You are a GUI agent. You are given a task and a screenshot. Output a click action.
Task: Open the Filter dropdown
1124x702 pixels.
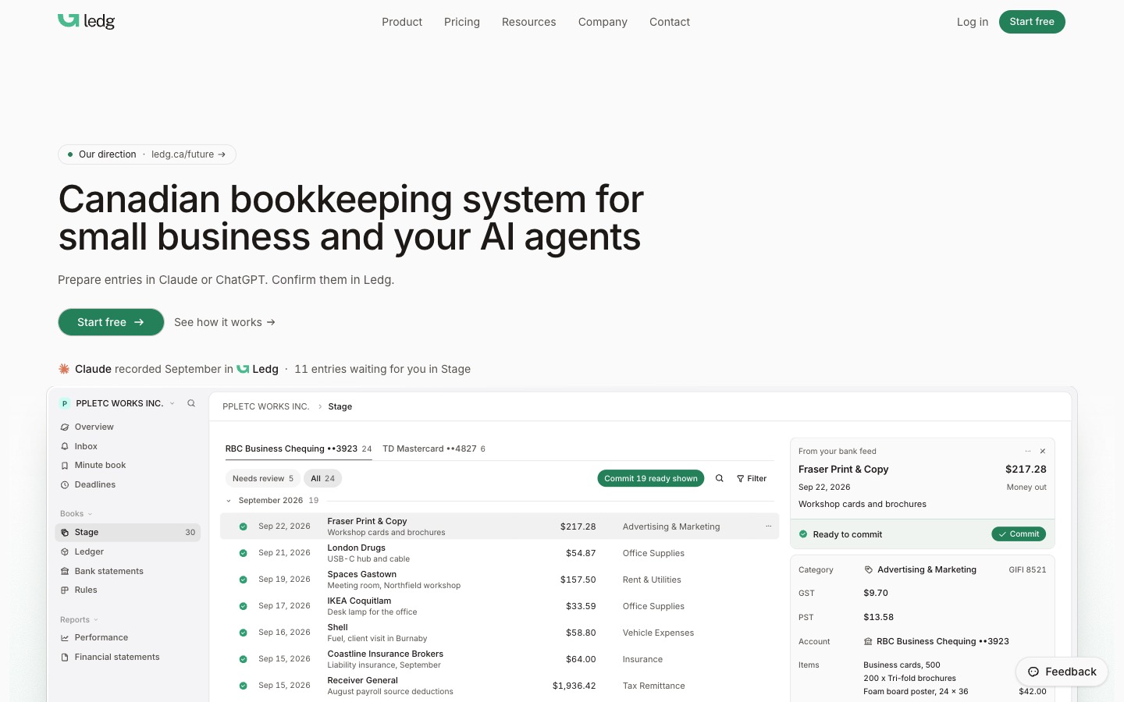[752, 478]
